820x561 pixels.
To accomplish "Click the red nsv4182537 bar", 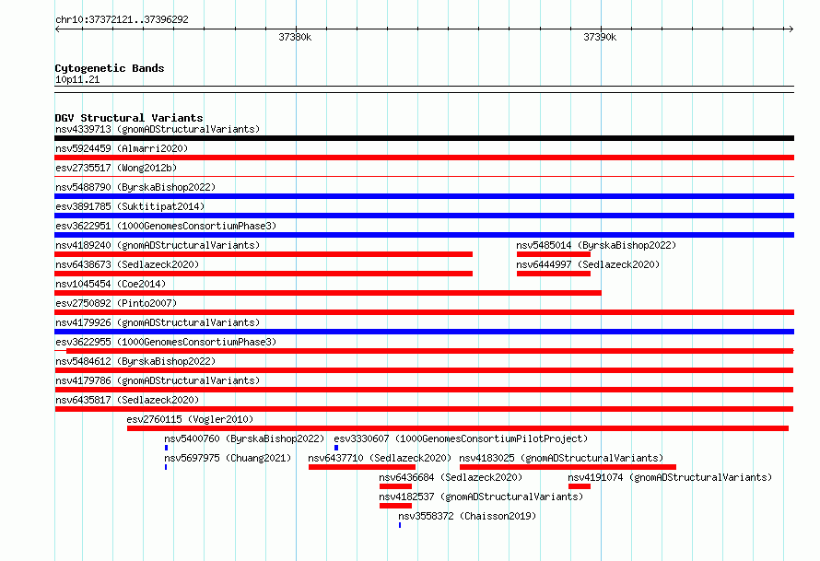I will pos(395,506).
